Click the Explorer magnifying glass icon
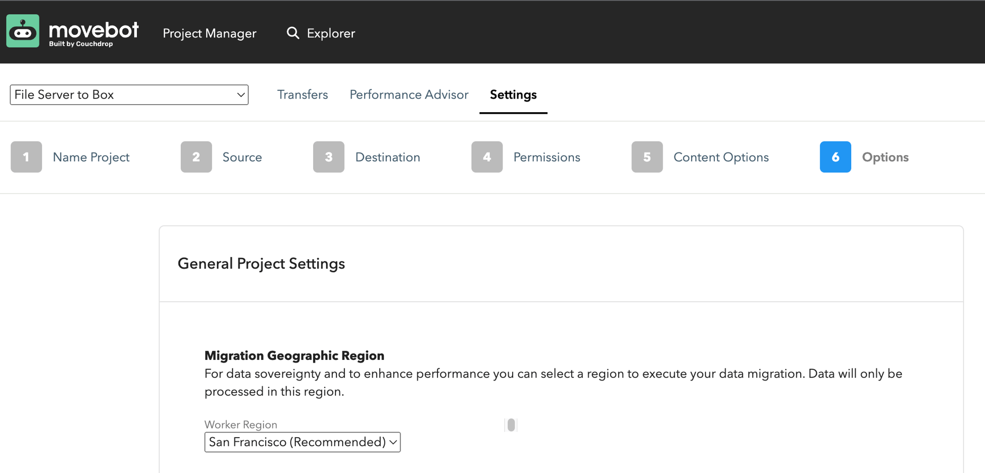This screenshot has width=985, height=473. (x=293, y=33)
